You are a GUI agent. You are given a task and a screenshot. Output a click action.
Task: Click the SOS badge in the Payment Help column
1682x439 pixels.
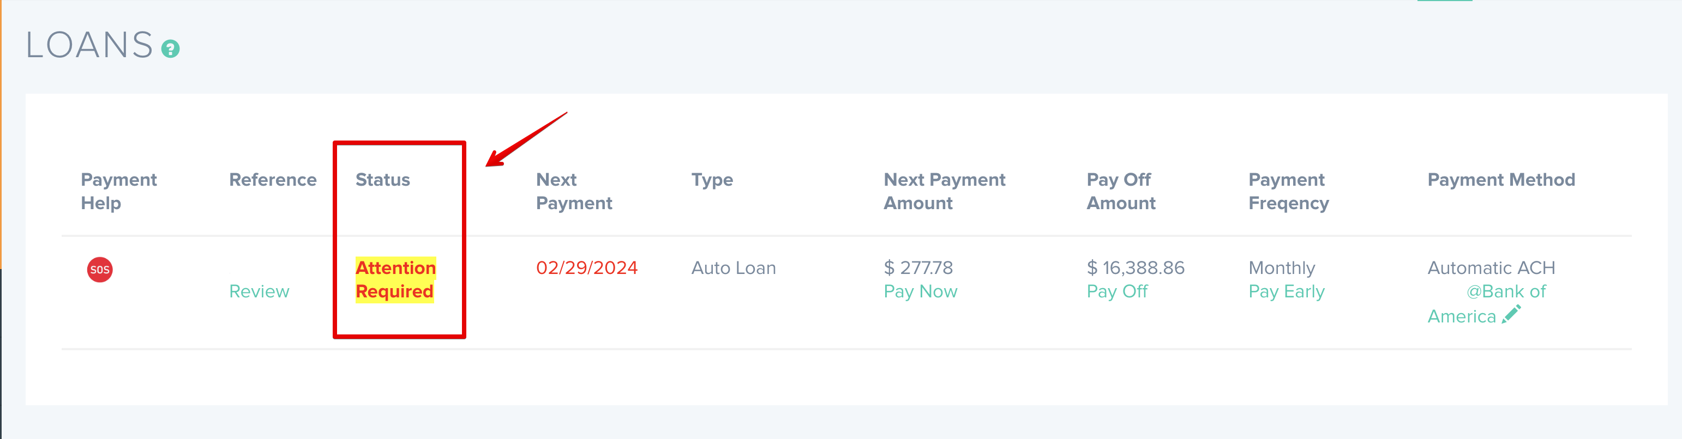pyautogui.click(x=100, y=269)
